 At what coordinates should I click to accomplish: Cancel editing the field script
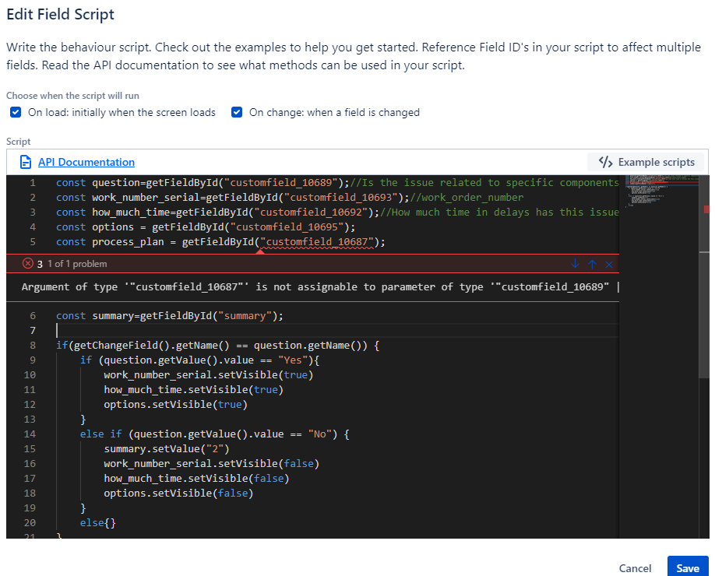(x=635, y=568)
